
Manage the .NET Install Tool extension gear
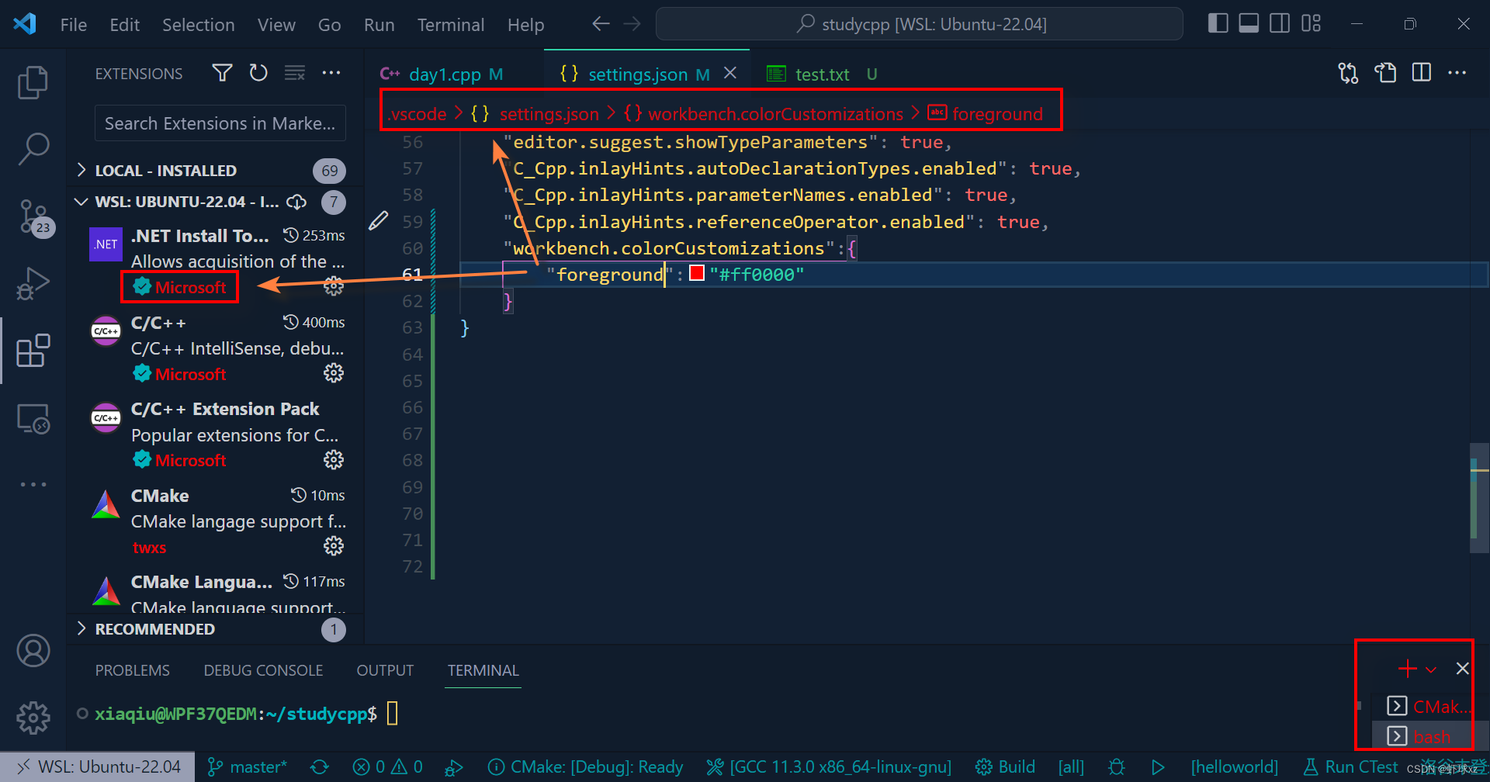(334, 286)
